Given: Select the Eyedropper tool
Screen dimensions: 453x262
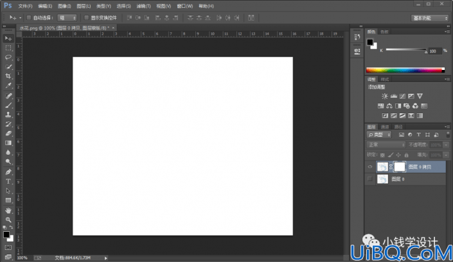Looking at the screenshot, I should 8,85.
